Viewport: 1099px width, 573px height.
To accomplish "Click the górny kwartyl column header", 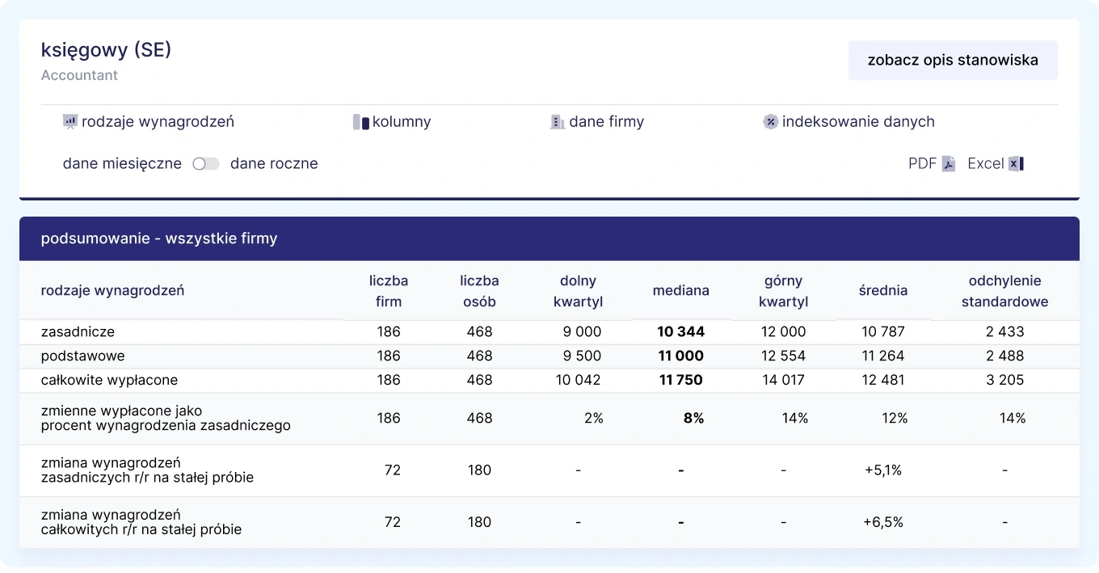I will pos(783,291).
